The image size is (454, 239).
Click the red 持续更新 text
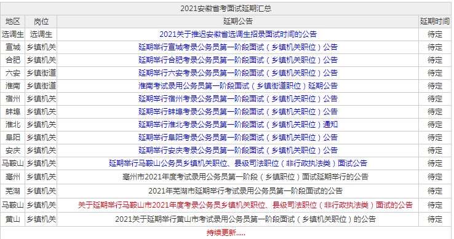pos(226,233)
